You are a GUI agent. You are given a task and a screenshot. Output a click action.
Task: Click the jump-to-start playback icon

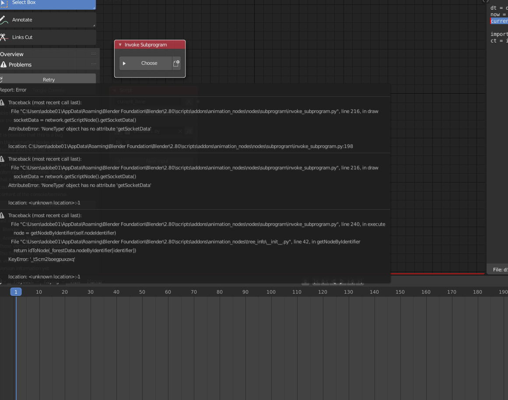pos(315,282)
